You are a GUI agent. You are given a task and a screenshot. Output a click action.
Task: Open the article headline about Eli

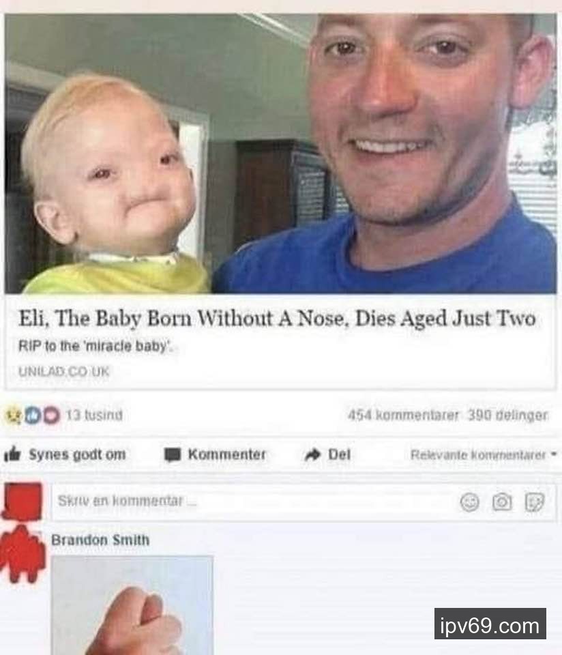277,319
